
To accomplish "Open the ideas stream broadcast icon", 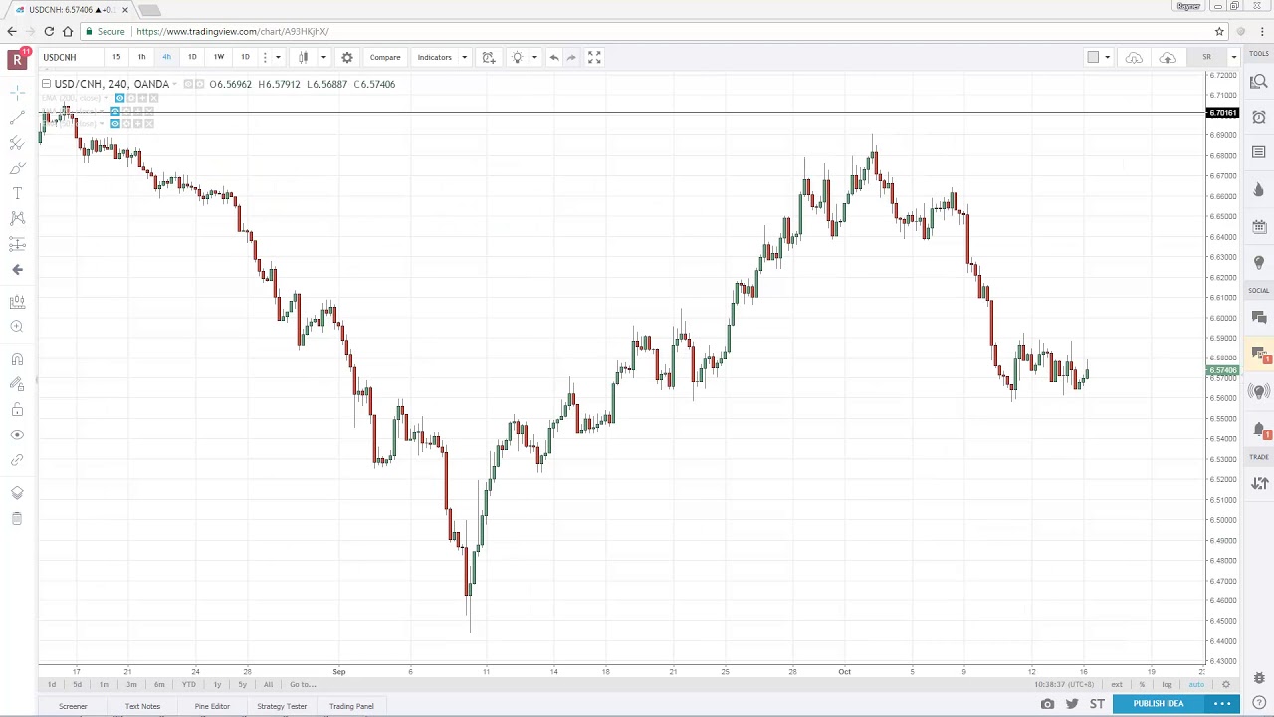I will point(1259,392).
